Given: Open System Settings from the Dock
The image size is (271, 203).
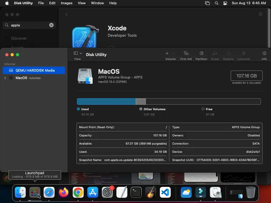Looking at the screenshot, I should tap(107, 192).
